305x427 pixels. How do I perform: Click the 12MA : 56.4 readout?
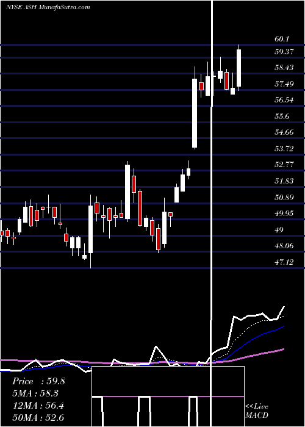(38, 406)
